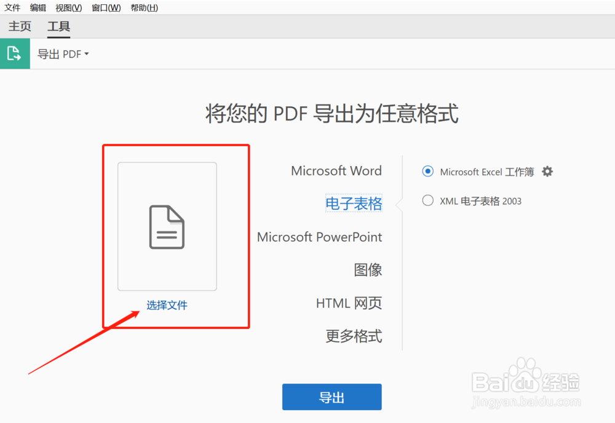
Task: Click the document placeholder file icon
Action: [x=167, y=226]
